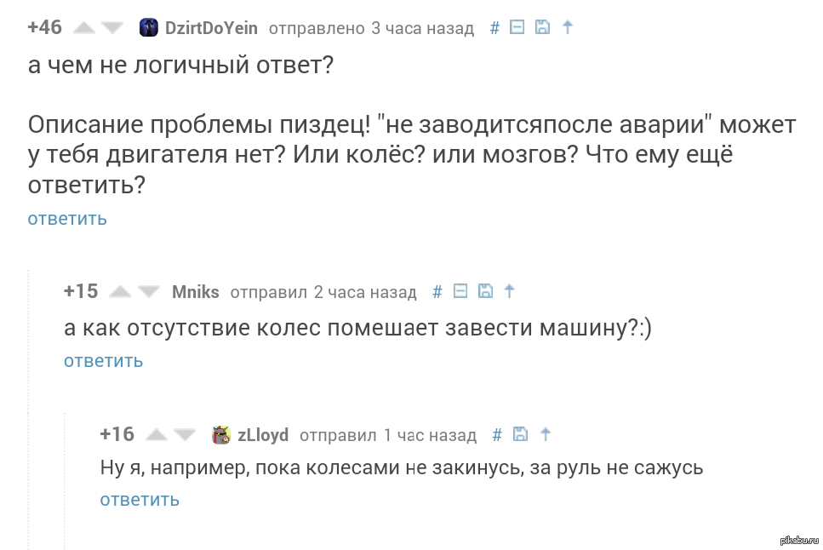Open the hash permalink of DzirtDoYein comment

tap(494, 28)
